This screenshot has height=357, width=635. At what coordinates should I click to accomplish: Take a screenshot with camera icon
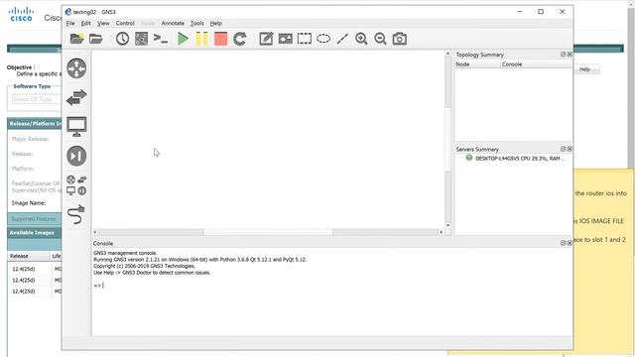pos(399,39)
